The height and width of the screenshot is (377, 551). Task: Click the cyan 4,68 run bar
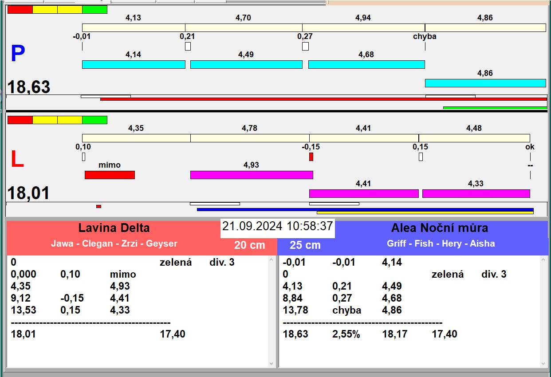(x=366, y=65)
